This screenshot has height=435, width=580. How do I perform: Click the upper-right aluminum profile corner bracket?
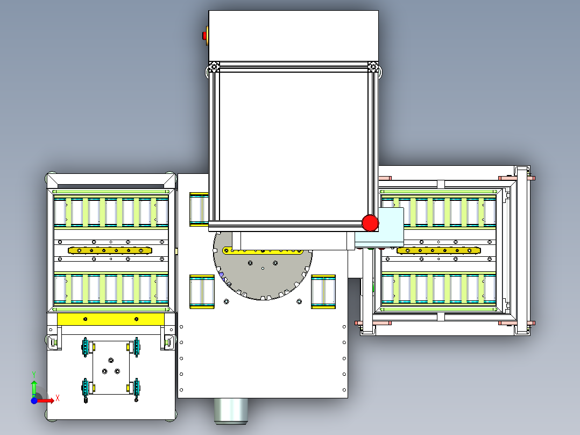[373, 67]
